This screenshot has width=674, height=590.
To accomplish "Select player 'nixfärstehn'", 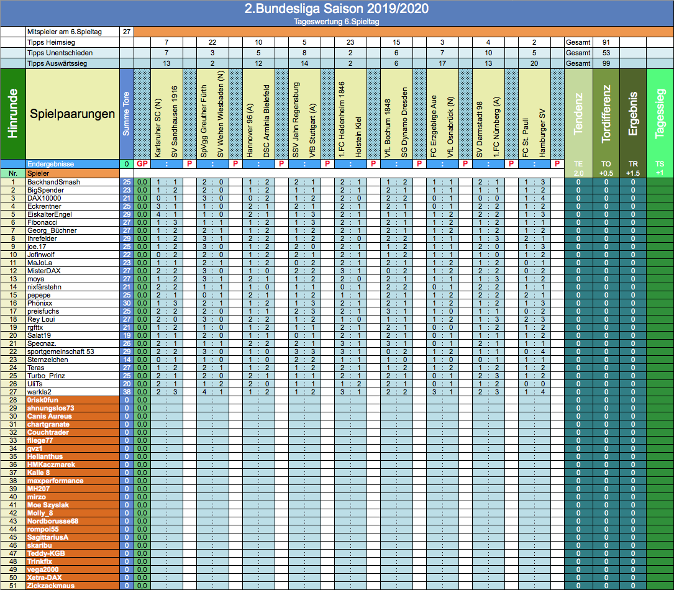I will coord(73,287).
